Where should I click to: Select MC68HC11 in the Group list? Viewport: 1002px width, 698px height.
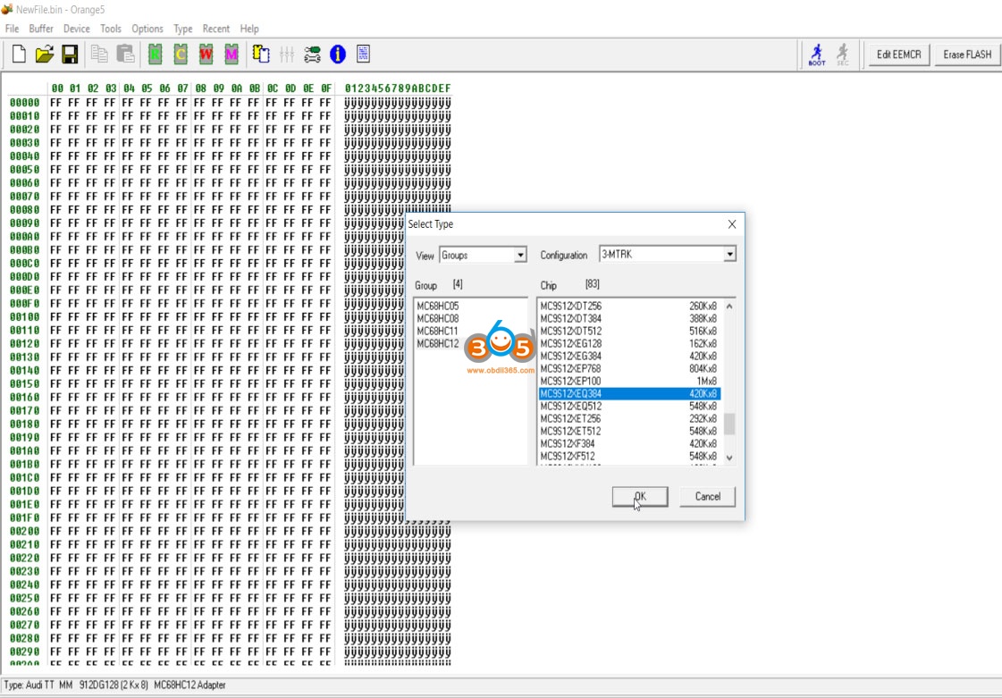click(x=438, y=331)
